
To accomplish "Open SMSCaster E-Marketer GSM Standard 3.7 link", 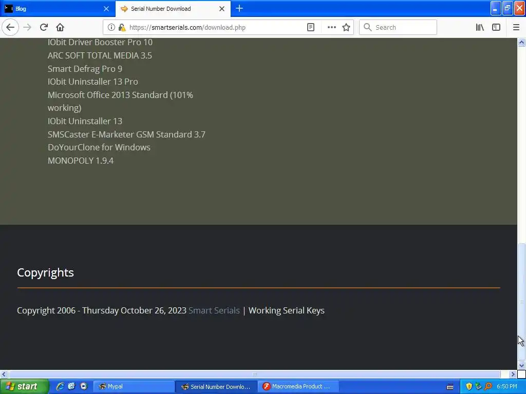I will tap(126, 134).
